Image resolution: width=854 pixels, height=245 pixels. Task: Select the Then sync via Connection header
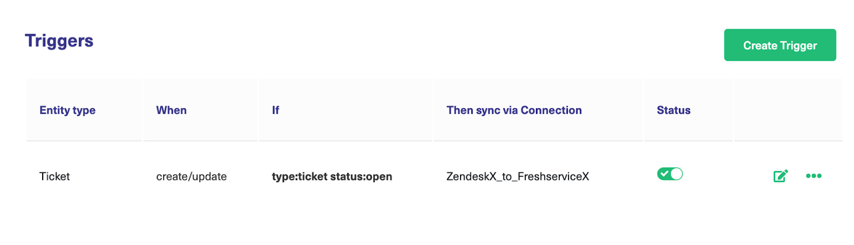click(x=514, y=110)
